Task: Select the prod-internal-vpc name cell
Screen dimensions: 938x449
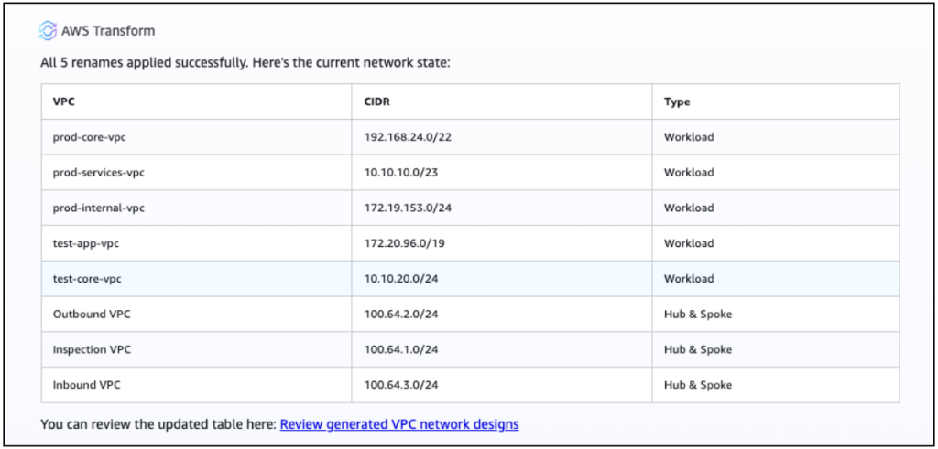Action: pyautogui.click(x=196, y=208)
